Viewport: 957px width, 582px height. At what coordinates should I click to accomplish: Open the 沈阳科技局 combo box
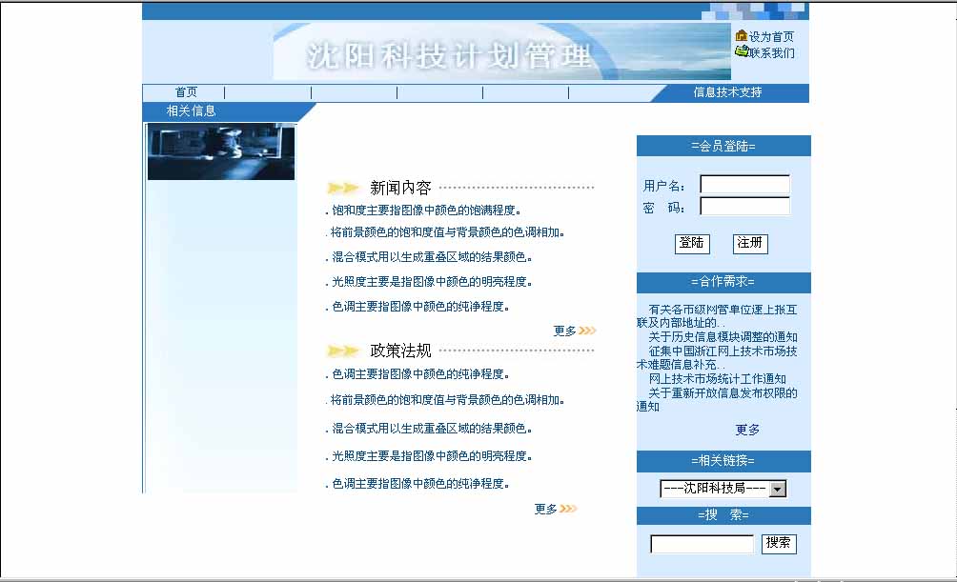[x=714, y=489]
